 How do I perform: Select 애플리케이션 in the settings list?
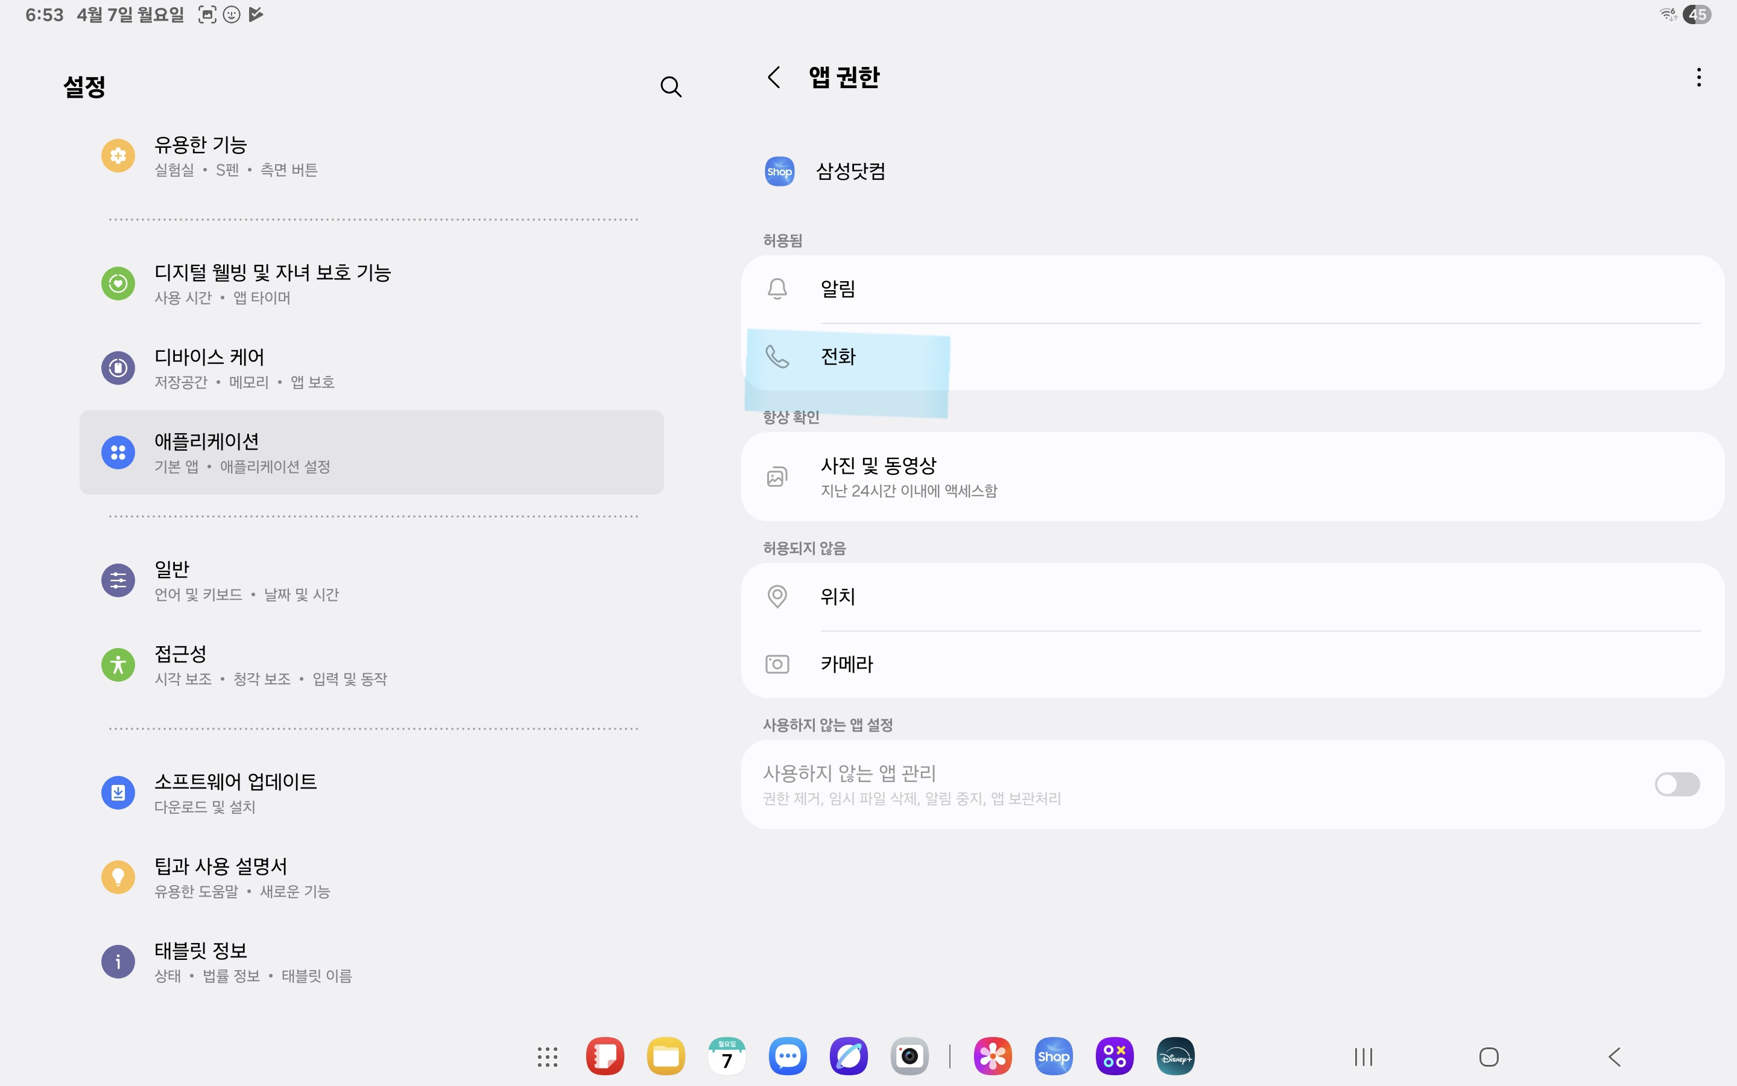coord(371,453)
